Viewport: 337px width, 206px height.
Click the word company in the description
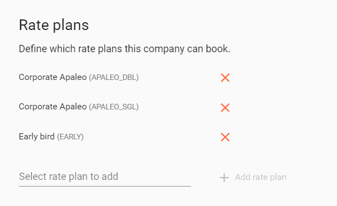pos(164,49)
